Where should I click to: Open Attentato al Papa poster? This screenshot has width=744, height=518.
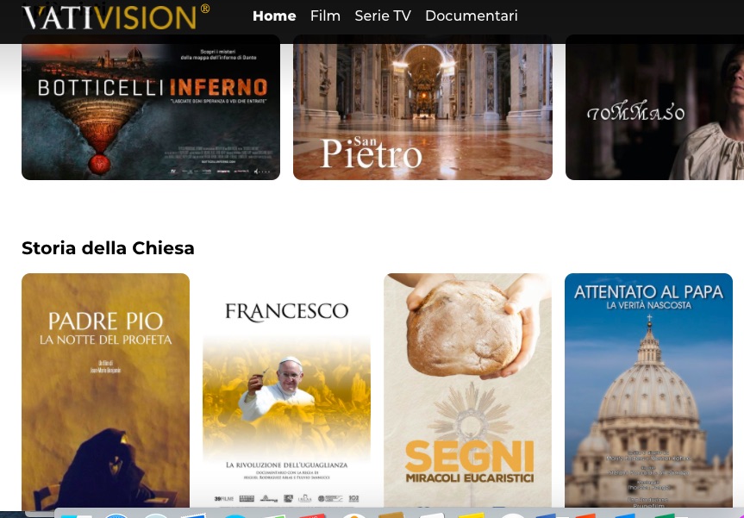[x=648, y=391]
